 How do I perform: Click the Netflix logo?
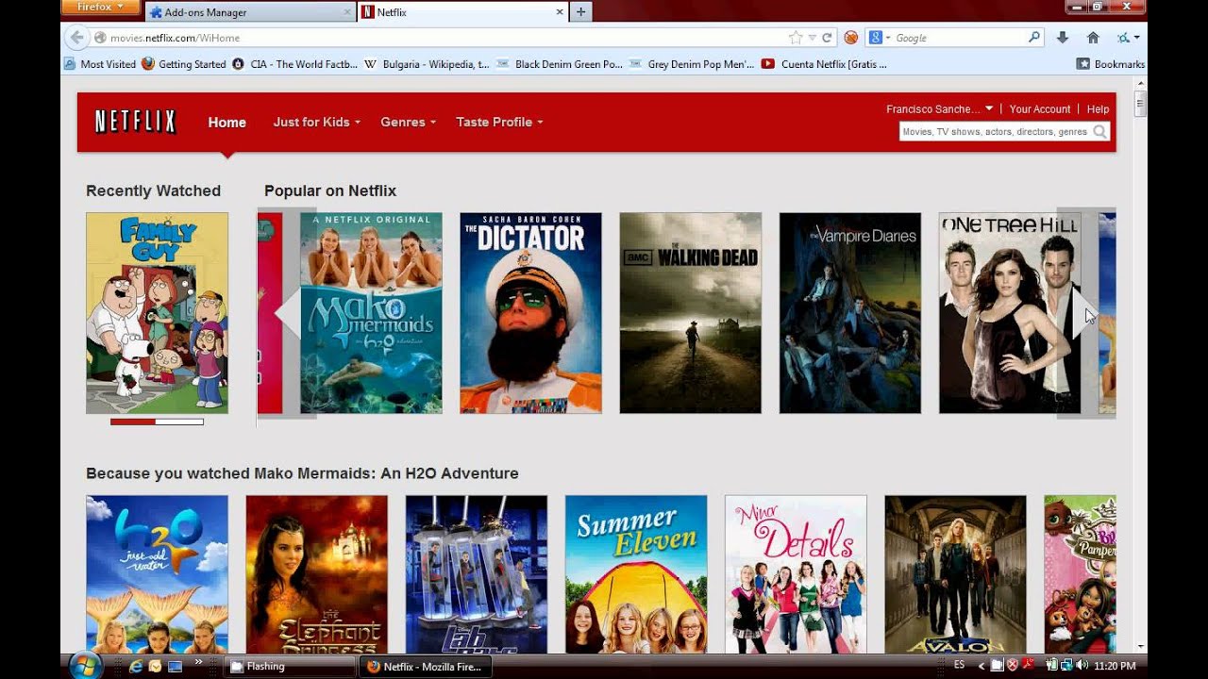(x=136, y=122)
